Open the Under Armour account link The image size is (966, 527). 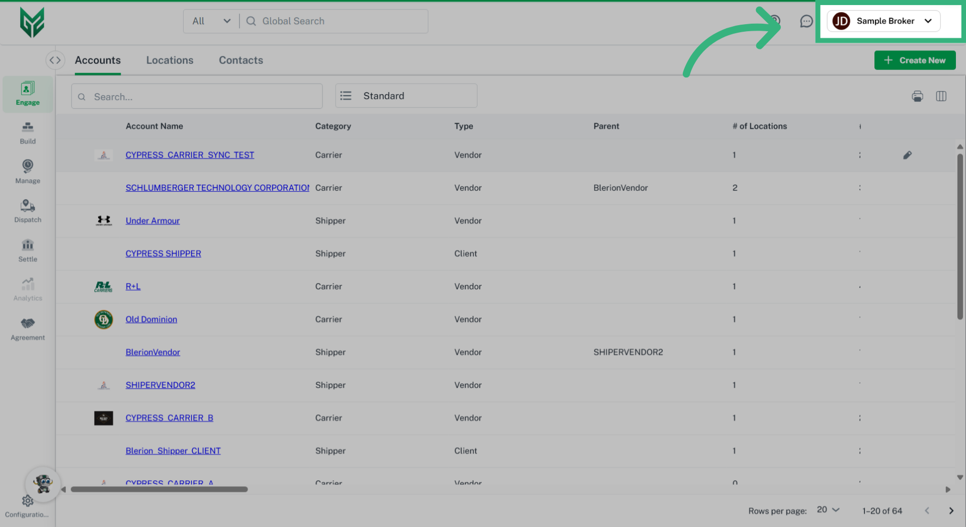(152, 221)
